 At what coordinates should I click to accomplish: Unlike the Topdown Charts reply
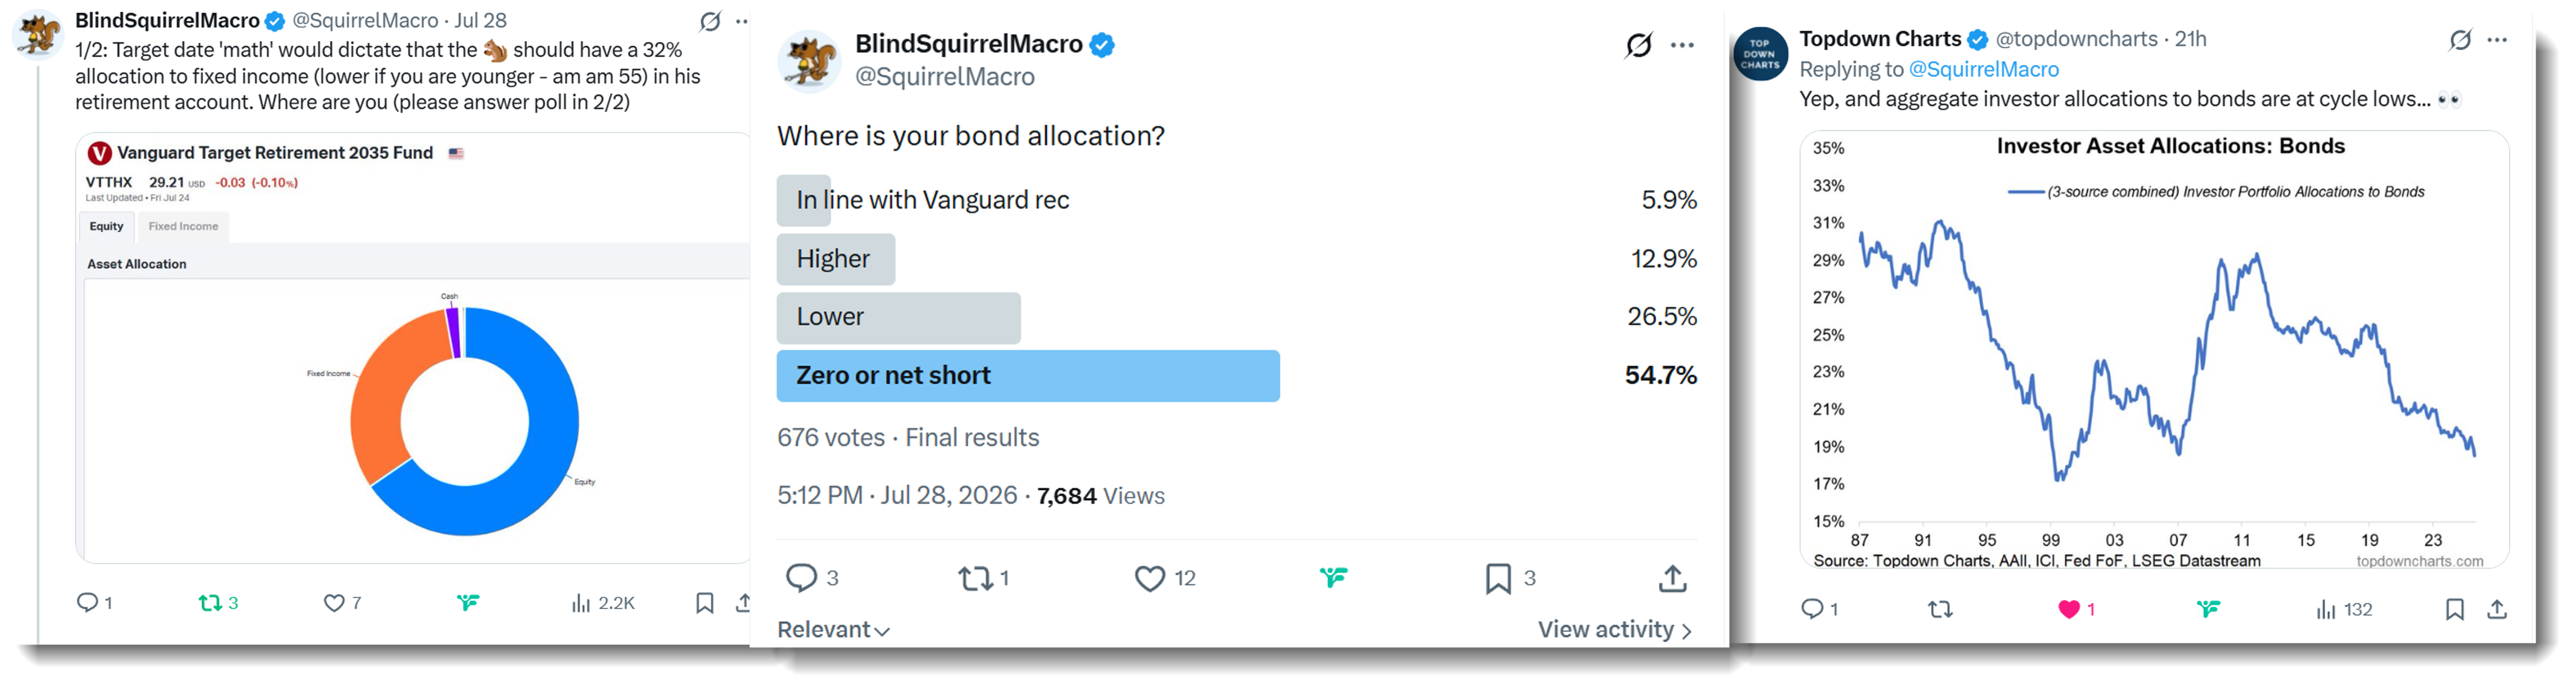pyautogui.click(x=2069, y=608)
